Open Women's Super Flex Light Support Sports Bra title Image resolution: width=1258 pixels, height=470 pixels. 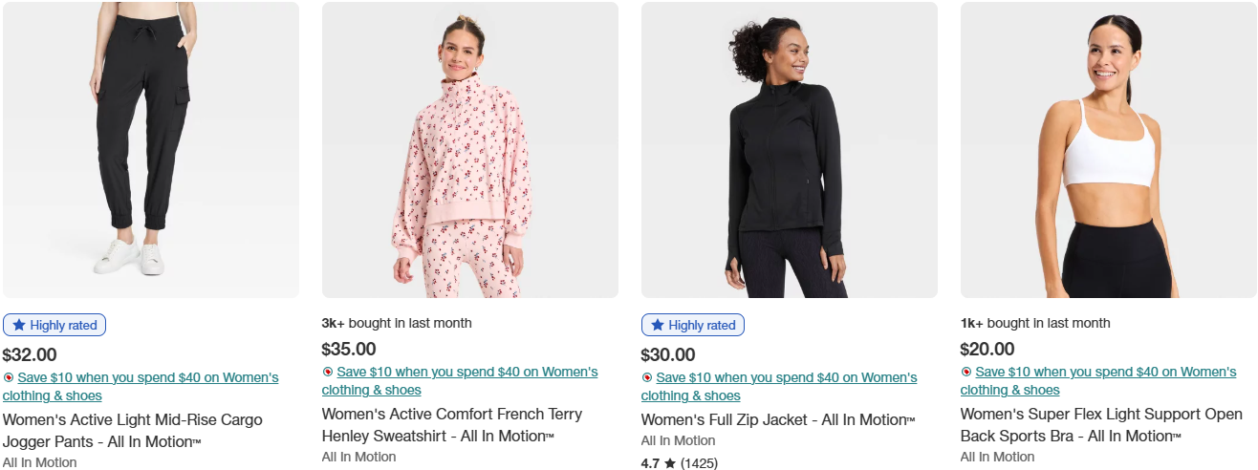tap(1101, 425)
